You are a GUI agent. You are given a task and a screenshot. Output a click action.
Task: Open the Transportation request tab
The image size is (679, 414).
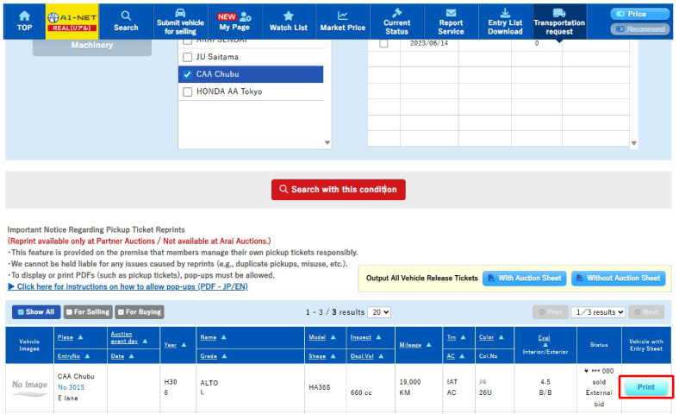pos(559,20)
